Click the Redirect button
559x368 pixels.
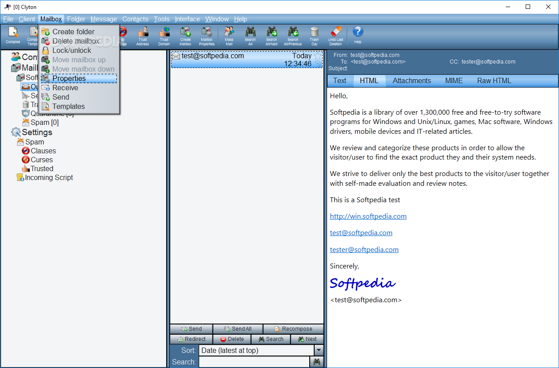click(x=191, y=339)
